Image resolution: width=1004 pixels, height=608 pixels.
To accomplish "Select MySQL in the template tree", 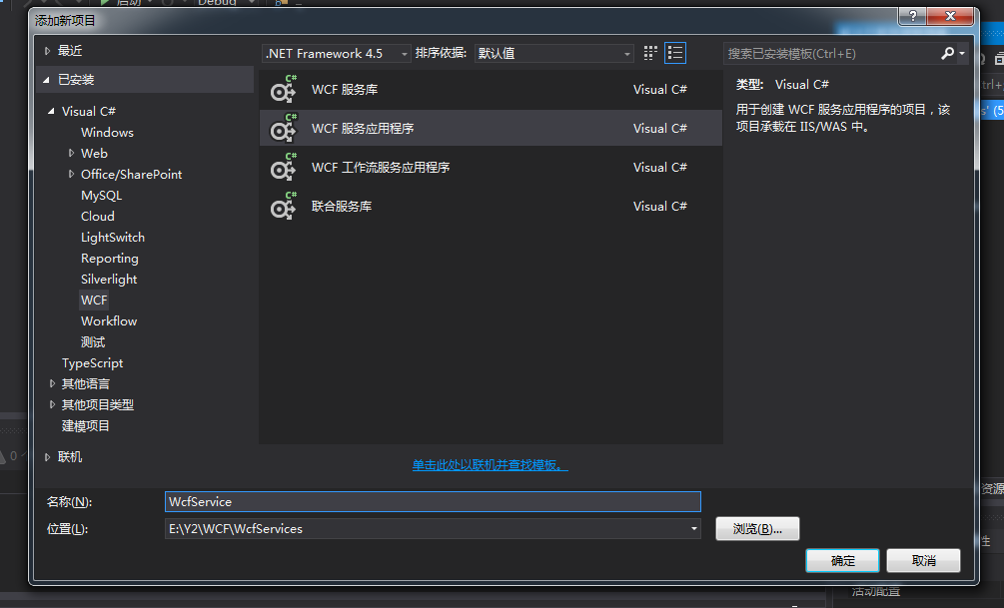I will [101, 196].
